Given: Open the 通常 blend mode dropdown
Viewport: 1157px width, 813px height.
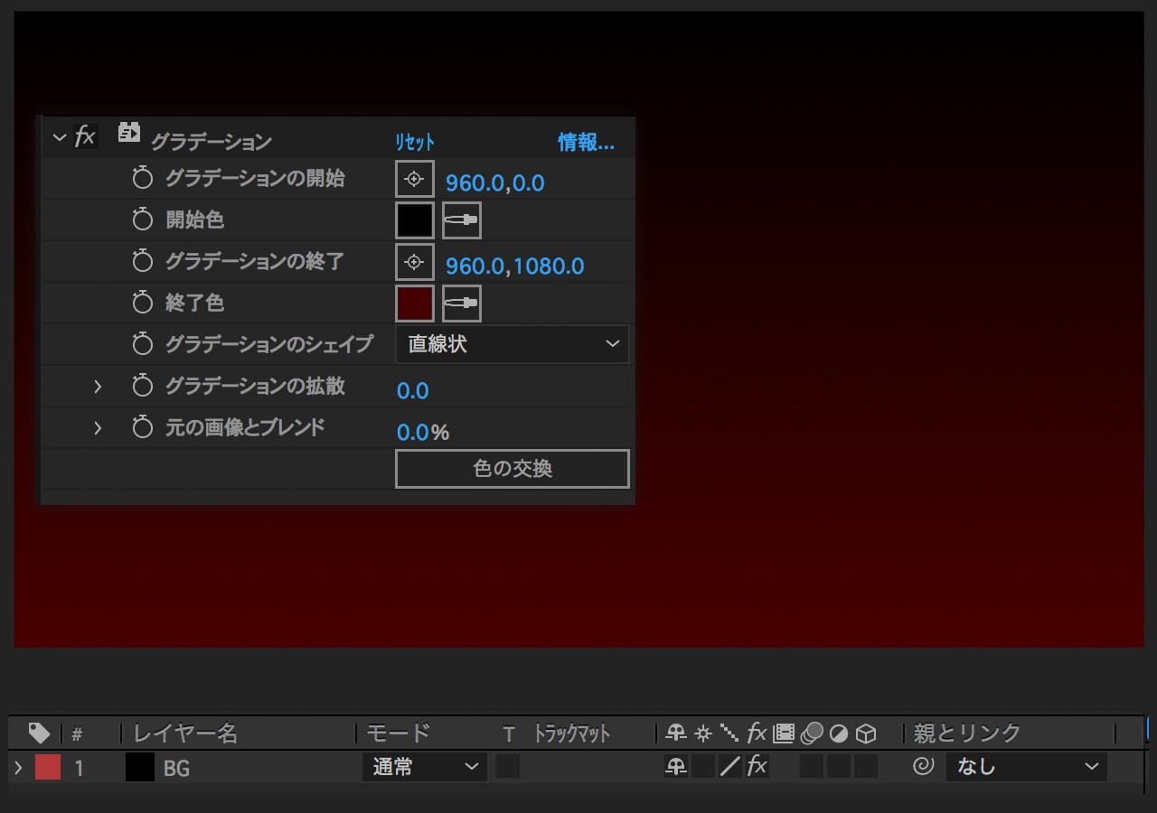Looking at the screenshot, I should pyautogui.click(x=424, y=767).
